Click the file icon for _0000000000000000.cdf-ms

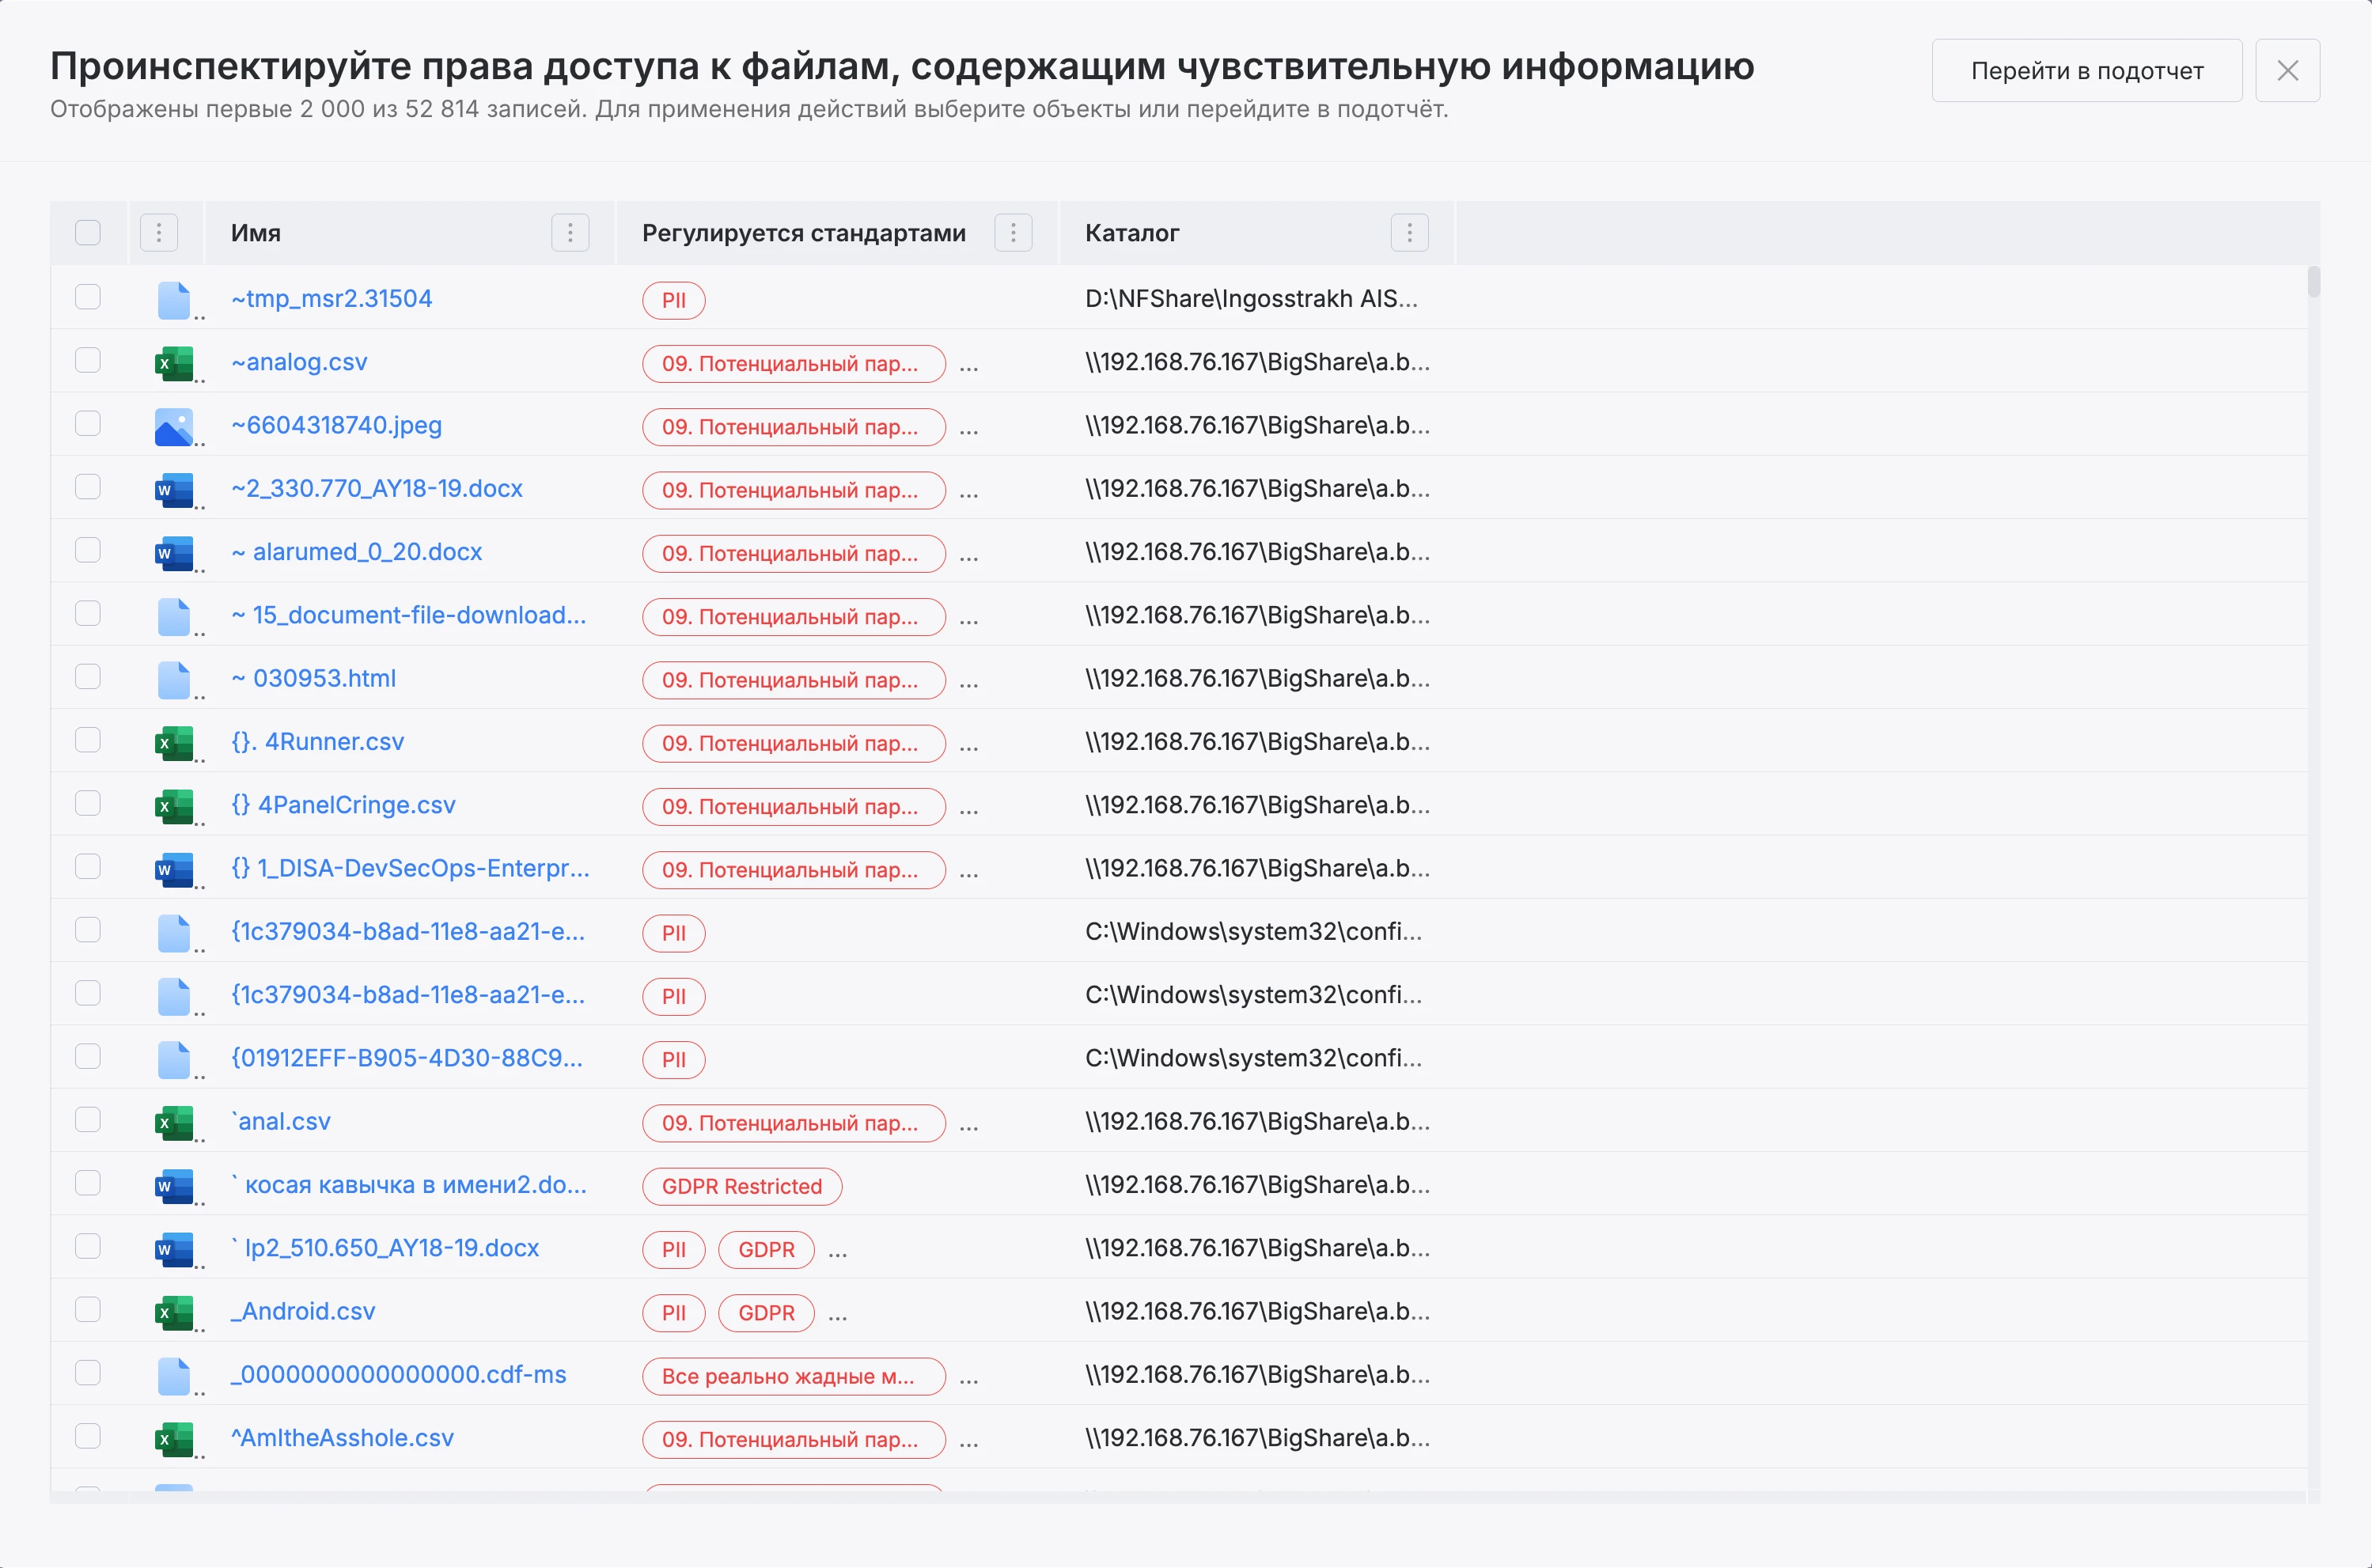174,1376
